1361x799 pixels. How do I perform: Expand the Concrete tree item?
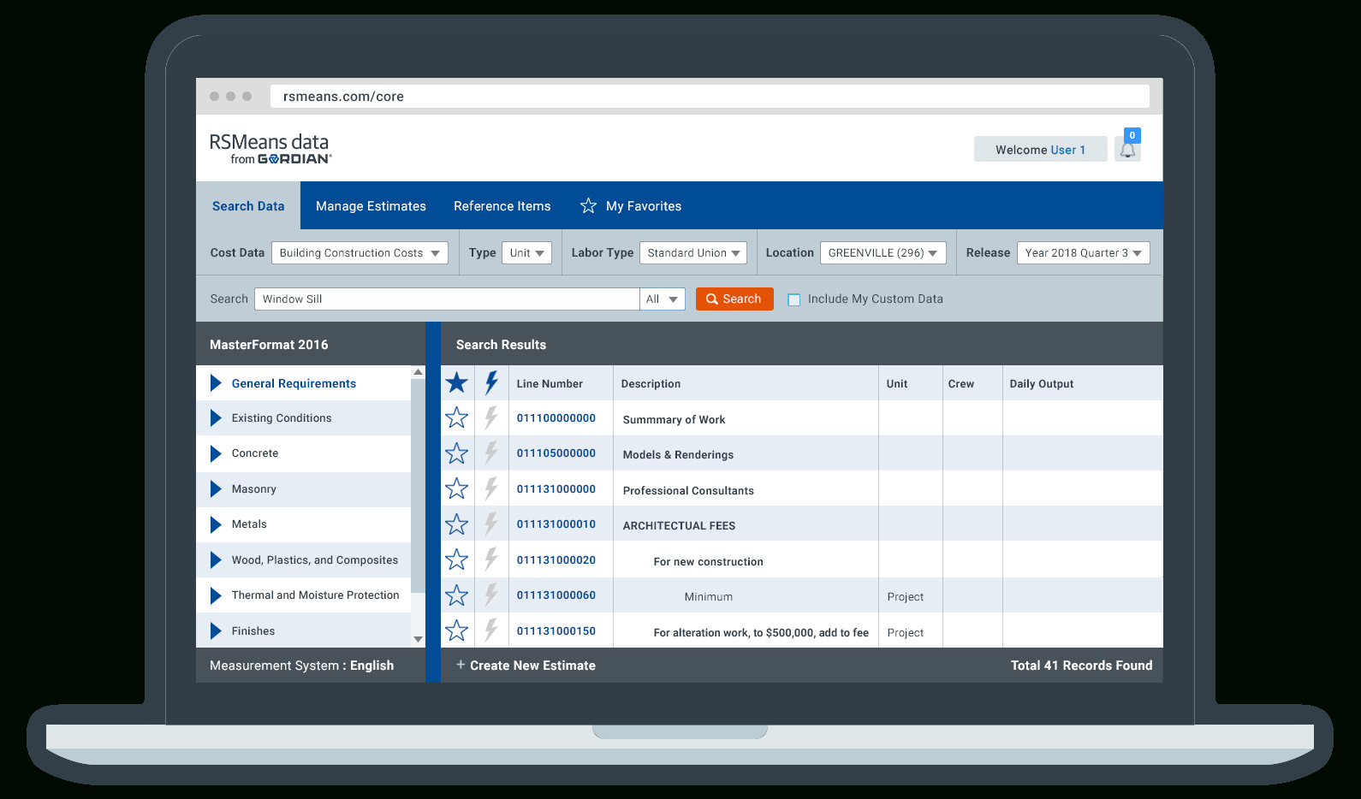(217, 453)
